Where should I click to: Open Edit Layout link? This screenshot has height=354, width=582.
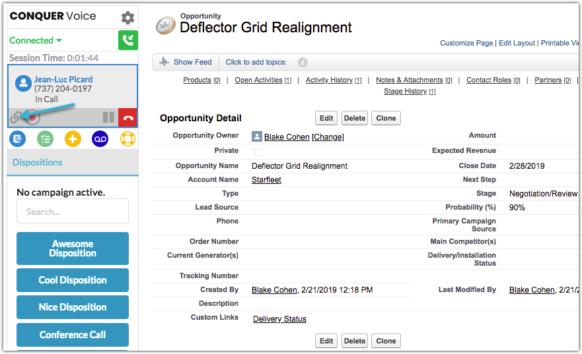tap(517, 43)
